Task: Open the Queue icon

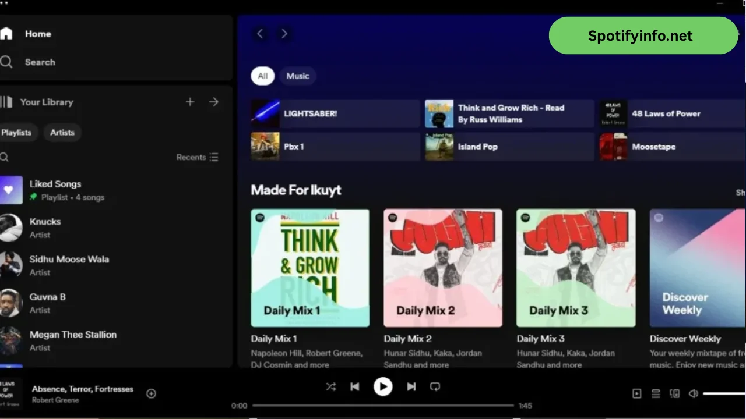Action: point(656,394)
